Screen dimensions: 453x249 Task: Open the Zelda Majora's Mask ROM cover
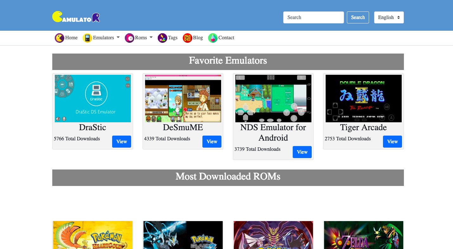364,235
